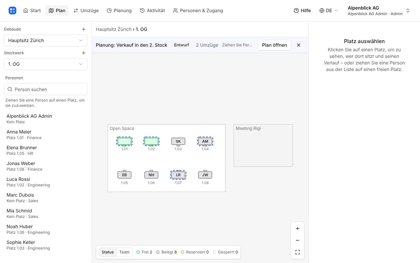Select Anna Meier in the people list
The image size is (420, 263).
[46, 134]
